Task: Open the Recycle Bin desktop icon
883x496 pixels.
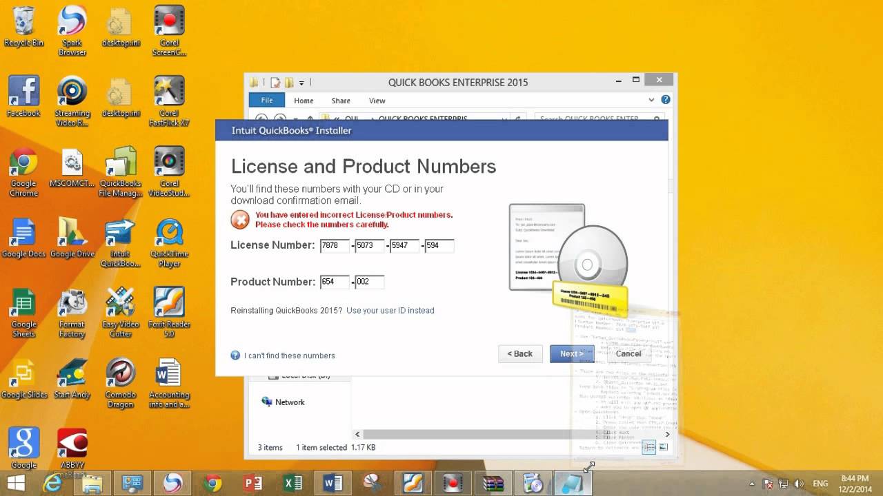Action: click(23, 26)
